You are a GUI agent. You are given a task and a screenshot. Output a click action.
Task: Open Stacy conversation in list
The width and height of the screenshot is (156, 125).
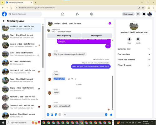(21, 37)
